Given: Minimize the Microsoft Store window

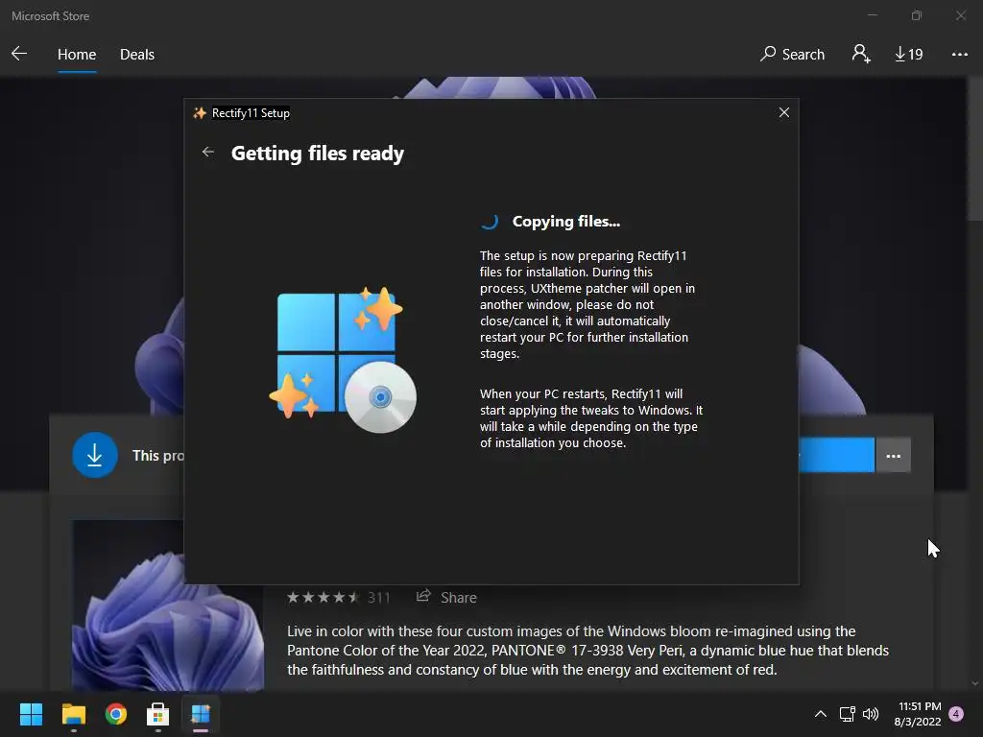Looking at the screenshot, I should pos(873,15).
